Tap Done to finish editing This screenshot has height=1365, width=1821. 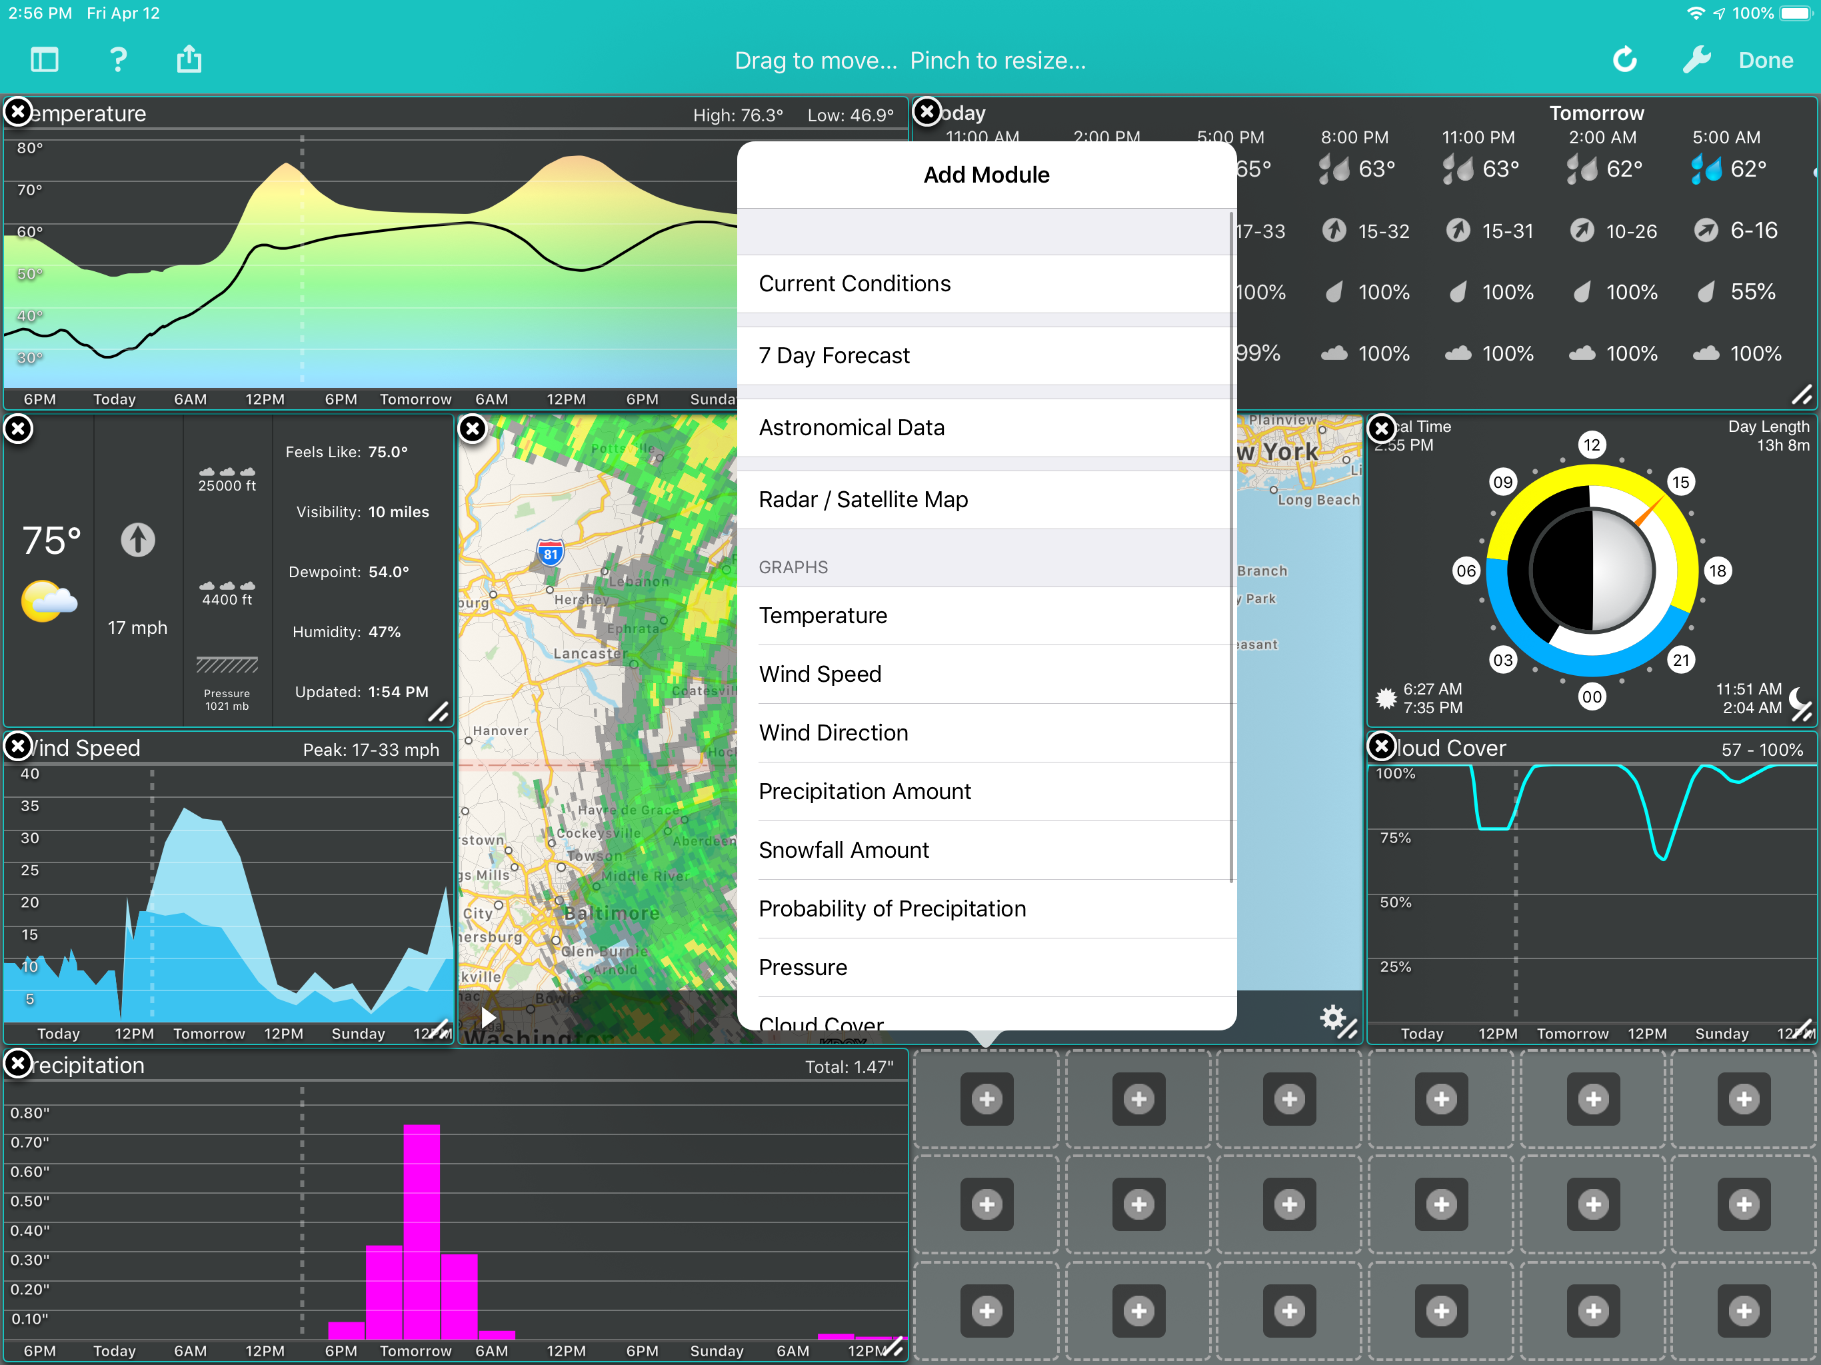1765,60
